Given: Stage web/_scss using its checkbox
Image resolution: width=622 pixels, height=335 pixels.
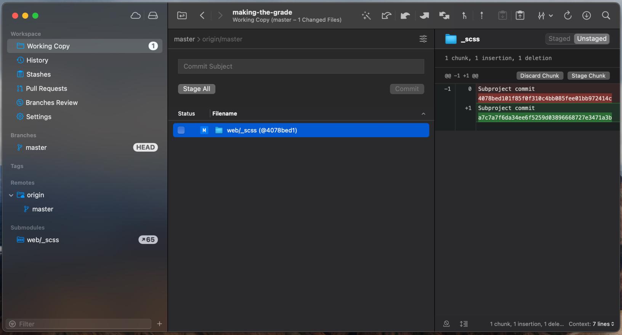Looking at the screenshot, I should click(x=181, y=130).
